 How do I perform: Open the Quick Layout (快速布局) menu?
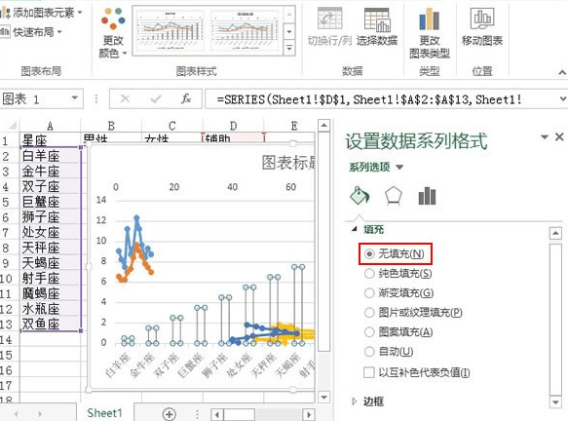pyautogui.click(x=32, y=32)
